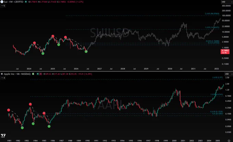Image resolution: width=233 pixels, height=142 pixels.
Task: Click the Sui · 1W · CRYPTO symbol title
Action: click(13, 2)
